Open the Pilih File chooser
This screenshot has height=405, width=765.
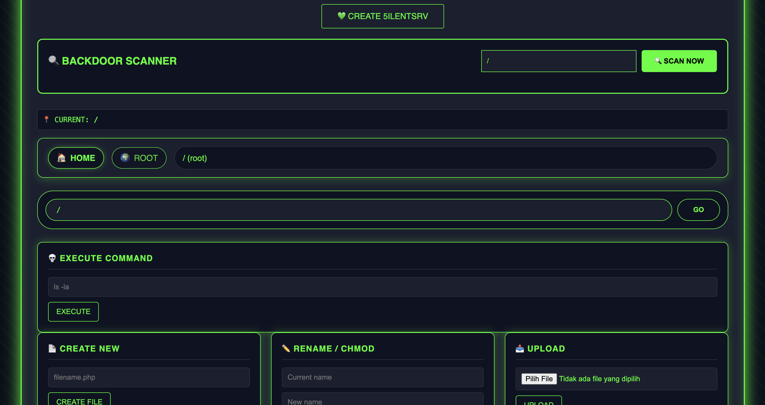point(539,379)
